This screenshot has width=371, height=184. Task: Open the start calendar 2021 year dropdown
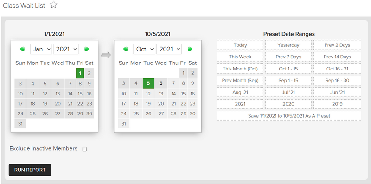point(66,49)
